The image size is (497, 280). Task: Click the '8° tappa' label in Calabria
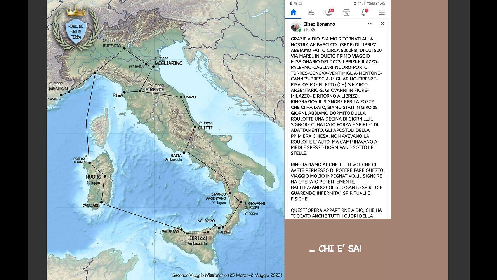[251, 213]
